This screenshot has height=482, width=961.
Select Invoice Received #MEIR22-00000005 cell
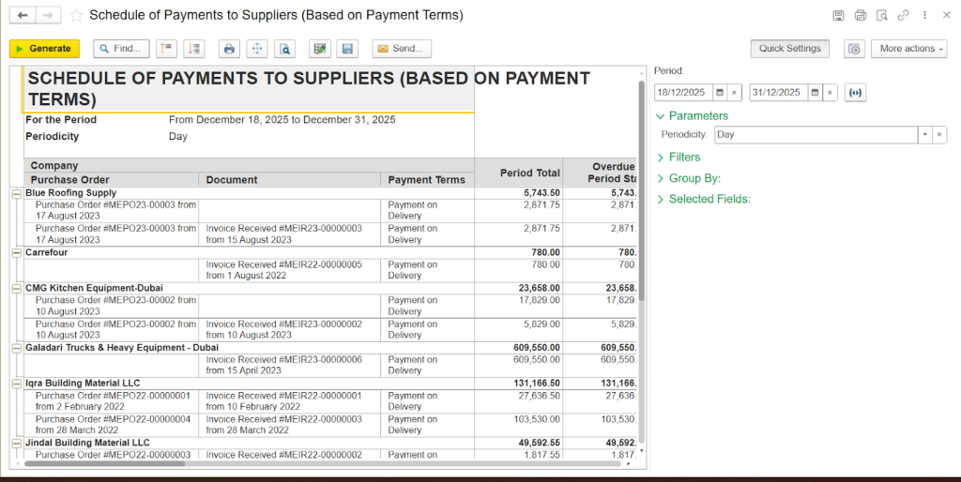[289, 270]
